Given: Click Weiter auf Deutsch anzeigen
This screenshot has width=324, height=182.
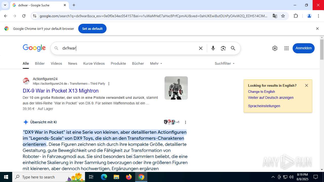Looking at the screenshot, I should [x=271, y=98].
